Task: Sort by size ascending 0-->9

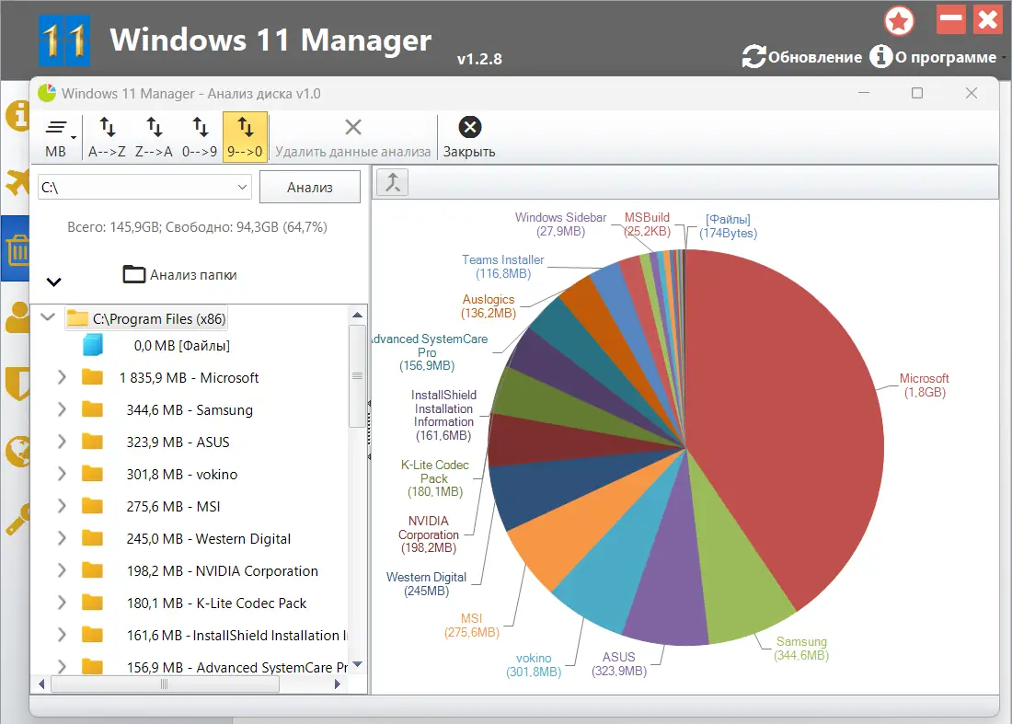Action: 200,137
